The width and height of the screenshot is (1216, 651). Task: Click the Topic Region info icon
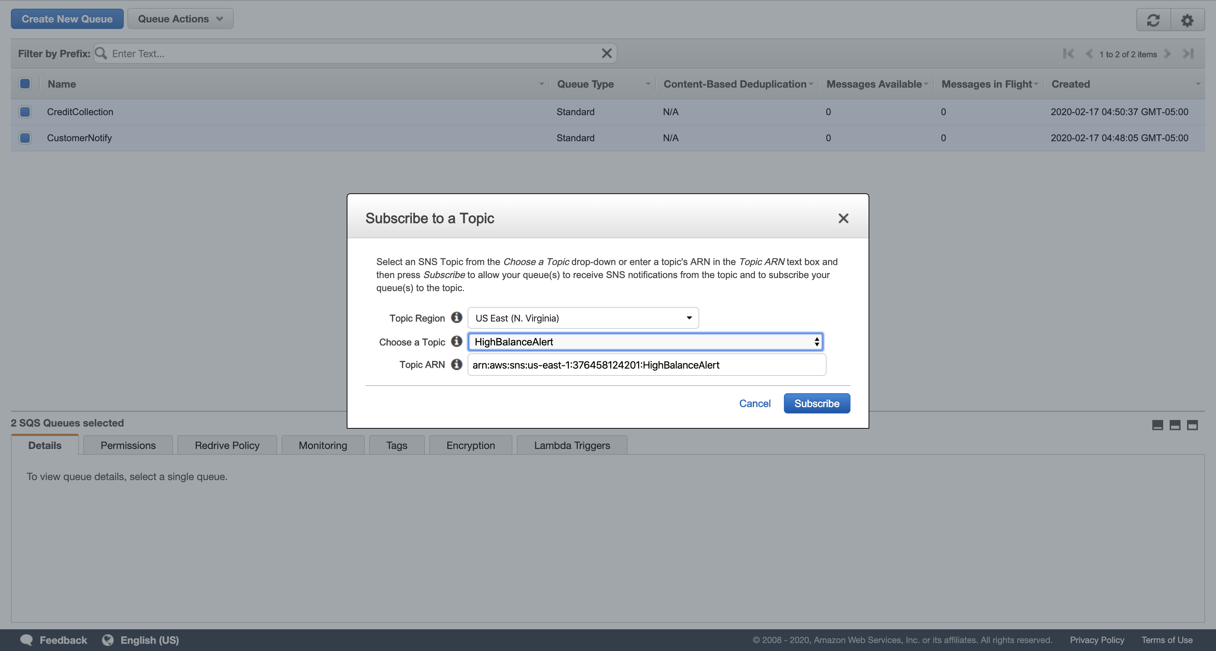(x=456, y=318)
